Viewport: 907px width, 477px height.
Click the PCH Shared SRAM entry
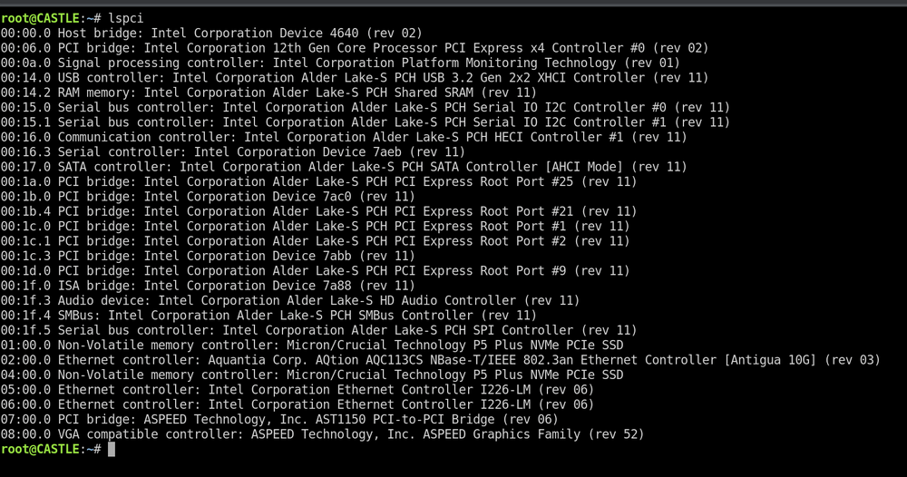pos(268,92)
